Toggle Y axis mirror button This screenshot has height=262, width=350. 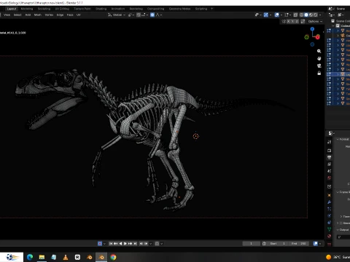[x=292, y=21]
